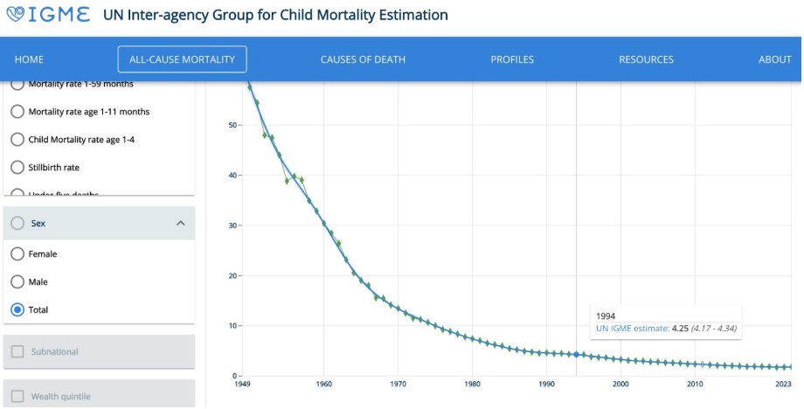The width and height of the screenshot is (804, 409).
Task: Open the Resources menu item
Action: 646,59
